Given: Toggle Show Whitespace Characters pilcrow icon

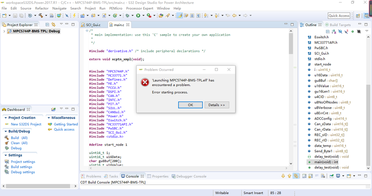Looking at the screenshot, I should 198,16.
